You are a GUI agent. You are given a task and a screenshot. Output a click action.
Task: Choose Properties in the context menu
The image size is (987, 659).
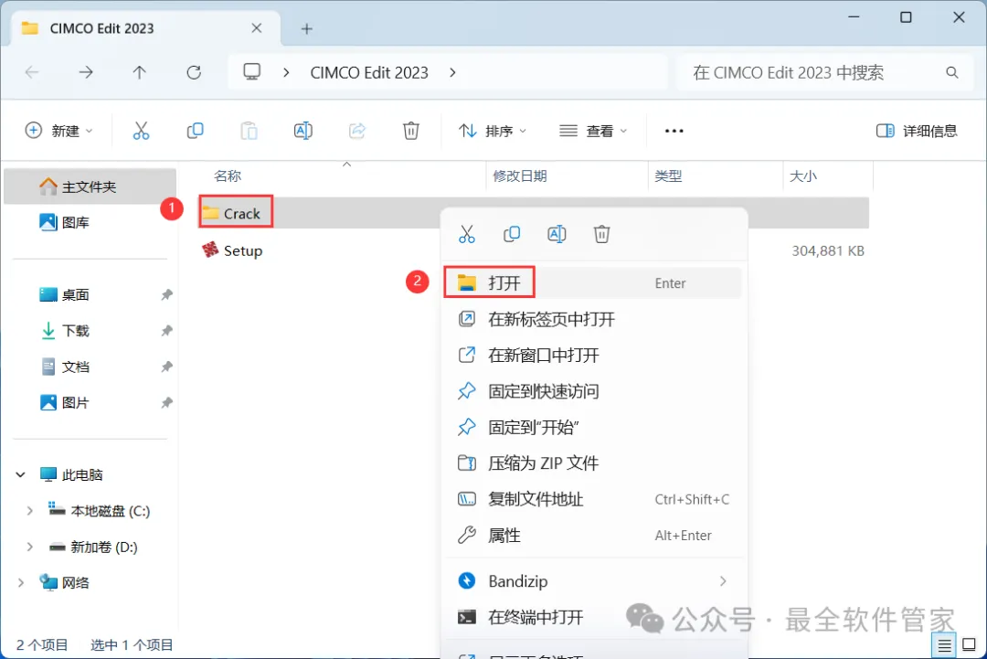coord(592,535)
